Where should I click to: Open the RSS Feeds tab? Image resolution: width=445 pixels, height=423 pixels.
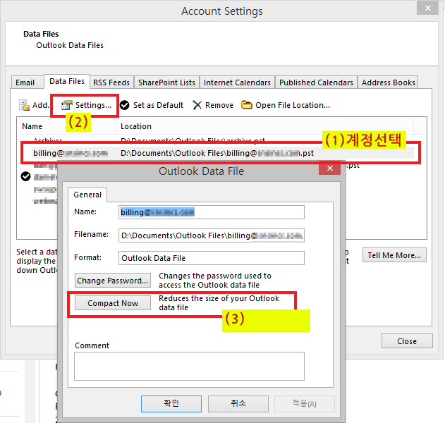click(x=111, y=82)
